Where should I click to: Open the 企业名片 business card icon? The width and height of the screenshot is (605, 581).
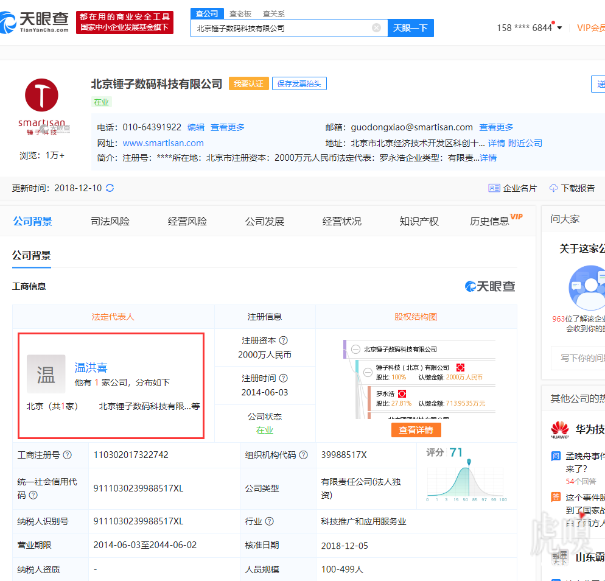pyautogui.click(x=494, y=188)
